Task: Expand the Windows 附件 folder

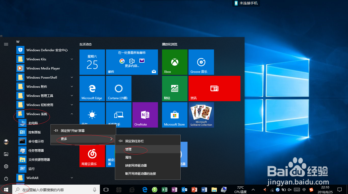Action: pyautogui.click(x=45, y=86)
